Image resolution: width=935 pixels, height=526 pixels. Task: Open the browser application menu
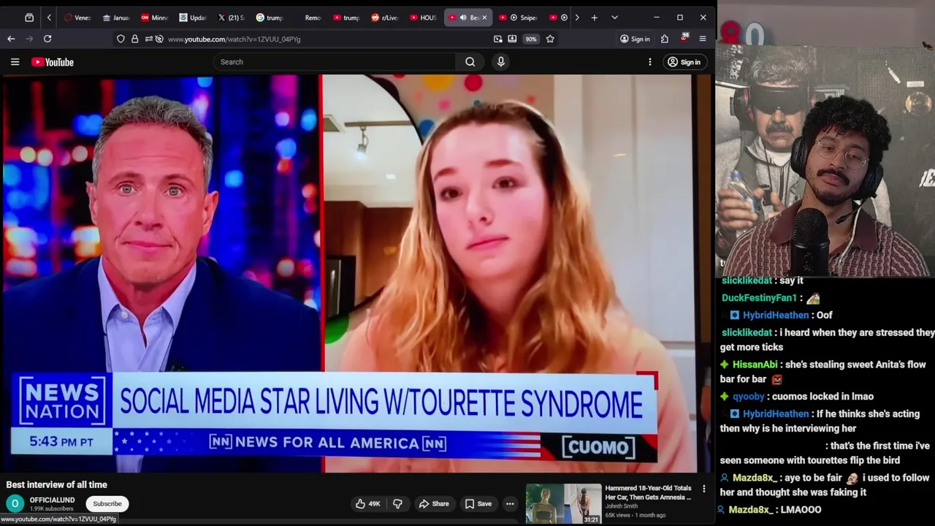(x=703, y=39)
